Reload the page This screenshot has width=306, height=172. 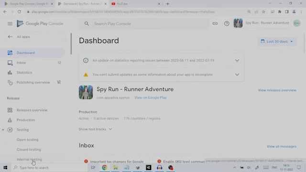point(19,11)
